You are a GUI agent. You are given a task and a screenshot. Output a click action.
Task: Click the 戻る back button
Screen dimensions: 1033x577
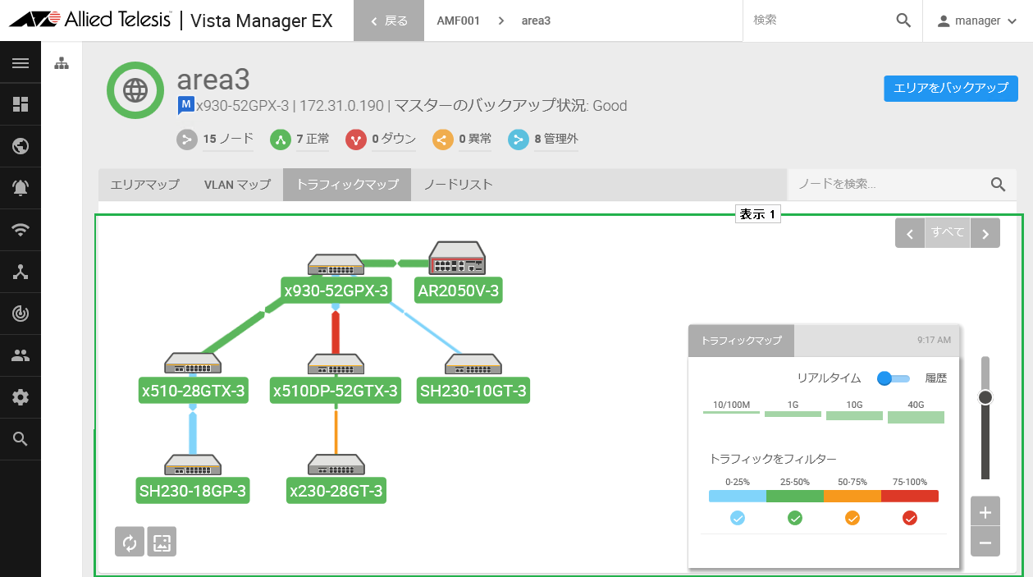tap(389, 21)
